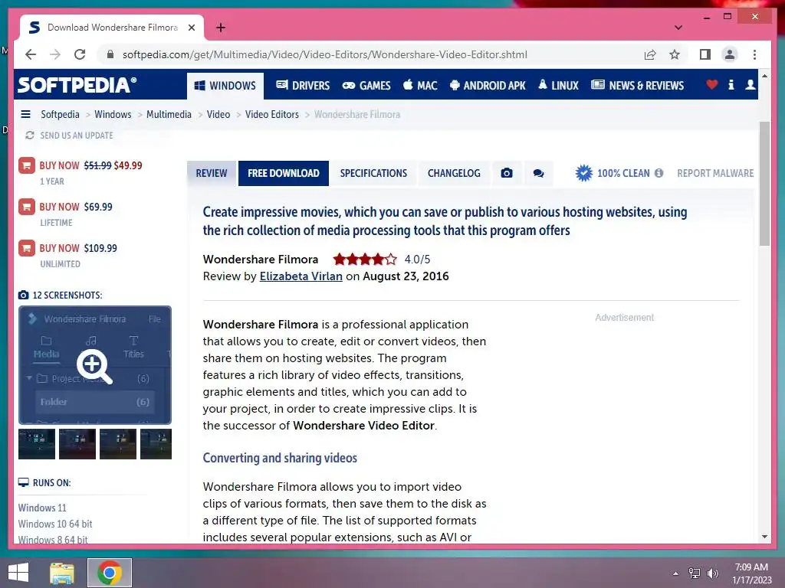Go to Multimedia breadcrumb link
Screen dimensions: 785x588
169,115
